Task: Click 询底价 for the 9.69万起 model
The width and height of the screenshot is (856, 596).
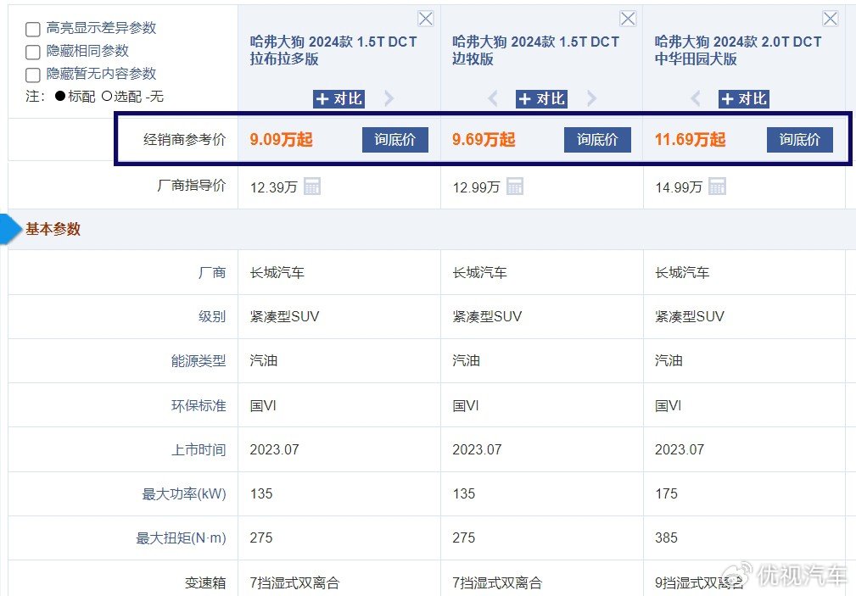Action: tap(597, 140)
